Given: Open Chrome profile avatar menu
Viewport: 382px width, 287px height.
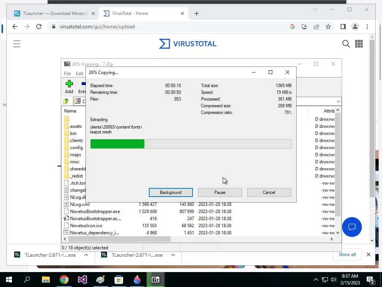Looking at the screenshot, I should pos(355,27).
